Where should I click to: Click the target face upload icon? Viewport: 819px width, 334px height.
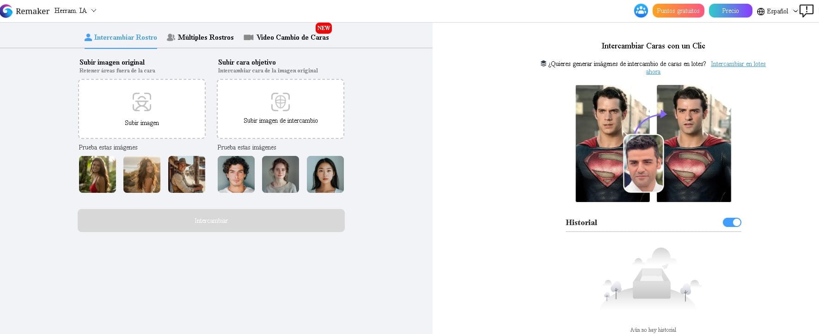coord(281,102)
